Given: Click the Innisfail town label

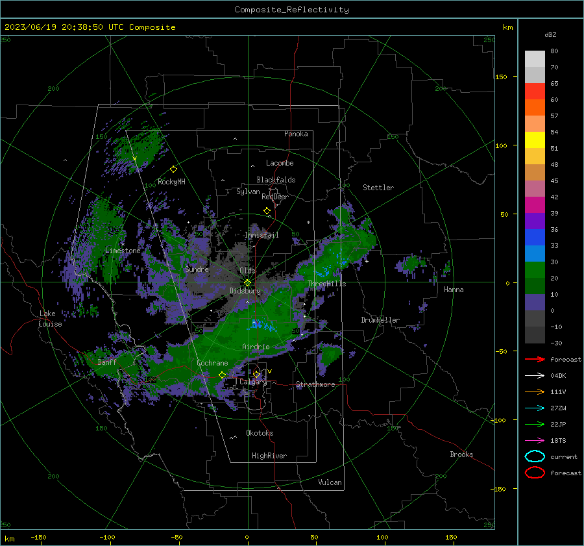Looking at the screenshot, I should point(262,235).
